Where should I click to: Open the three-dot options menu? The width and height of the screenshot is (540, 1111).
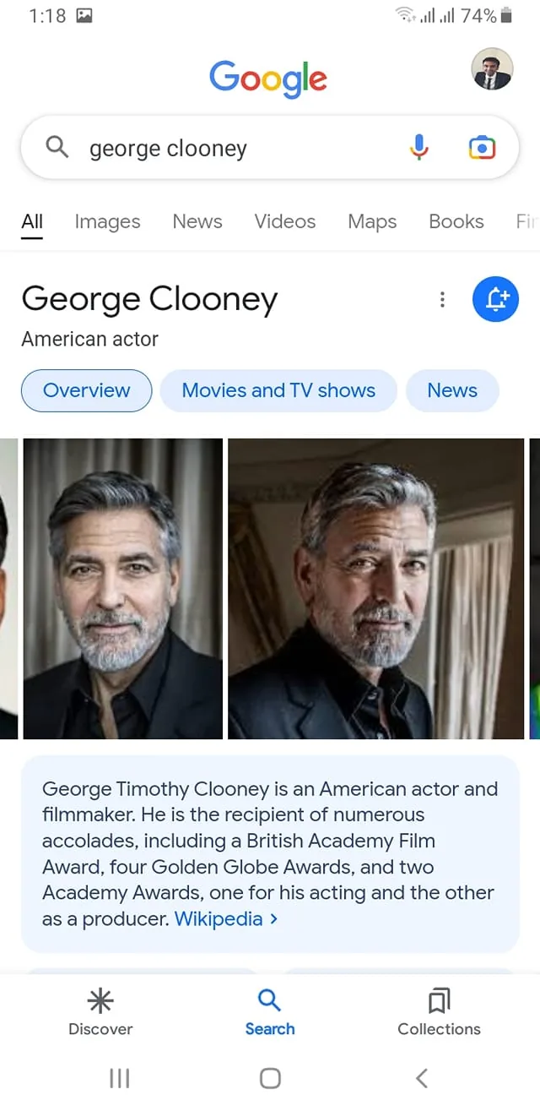tap(442, 299)
